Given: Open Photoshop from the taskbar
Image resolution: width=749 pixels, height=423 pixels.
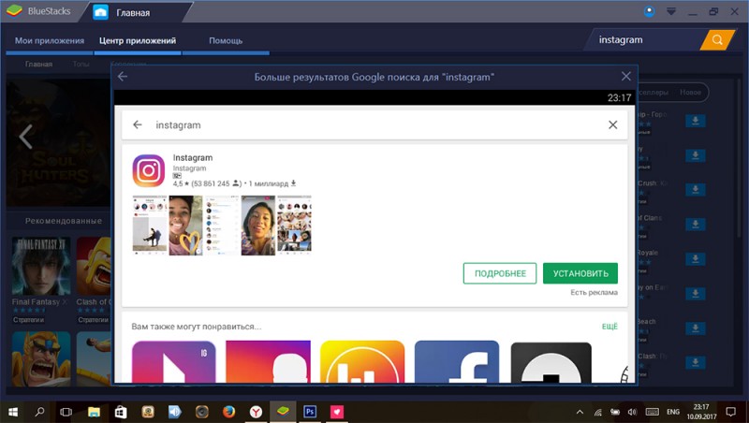Looking at the screenshot, I should pyautogui.click(x=310, y=412).
